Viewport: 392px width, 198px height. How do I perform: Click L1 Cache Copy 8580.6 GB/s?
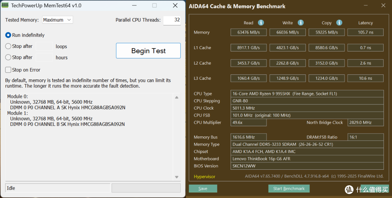327,48
